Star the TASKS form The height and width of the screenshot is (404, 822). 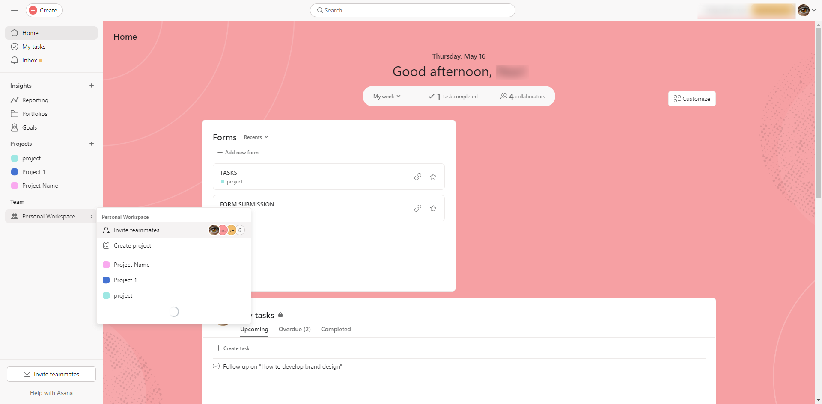433,177
